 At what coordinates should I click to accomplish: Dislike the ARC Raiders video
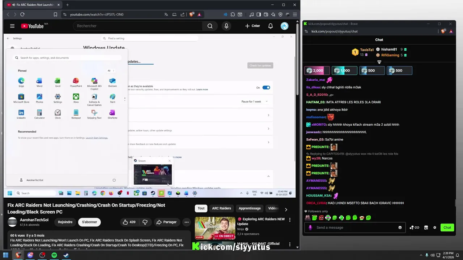pos(145,222)
